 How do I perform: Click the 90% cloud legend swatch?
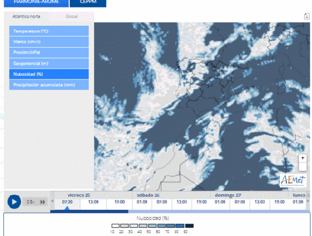point(189,226)
